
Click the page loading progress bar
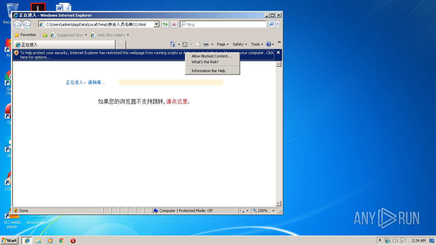(x=171, y=82)
